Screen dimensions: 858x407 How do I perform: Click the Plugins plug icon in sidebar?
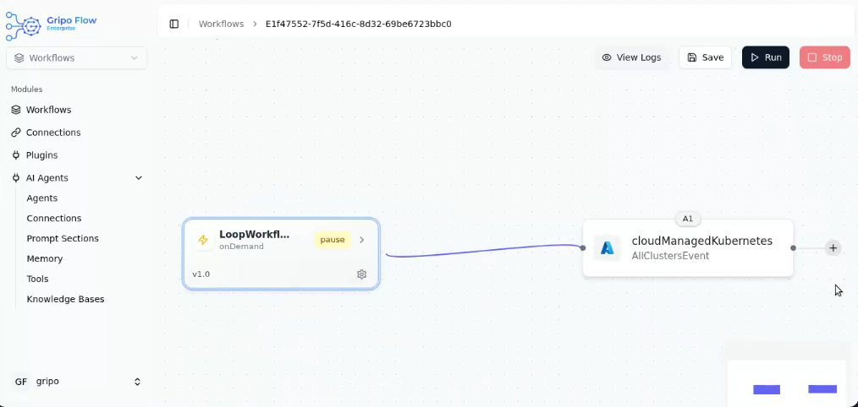(x=16, y=155)
